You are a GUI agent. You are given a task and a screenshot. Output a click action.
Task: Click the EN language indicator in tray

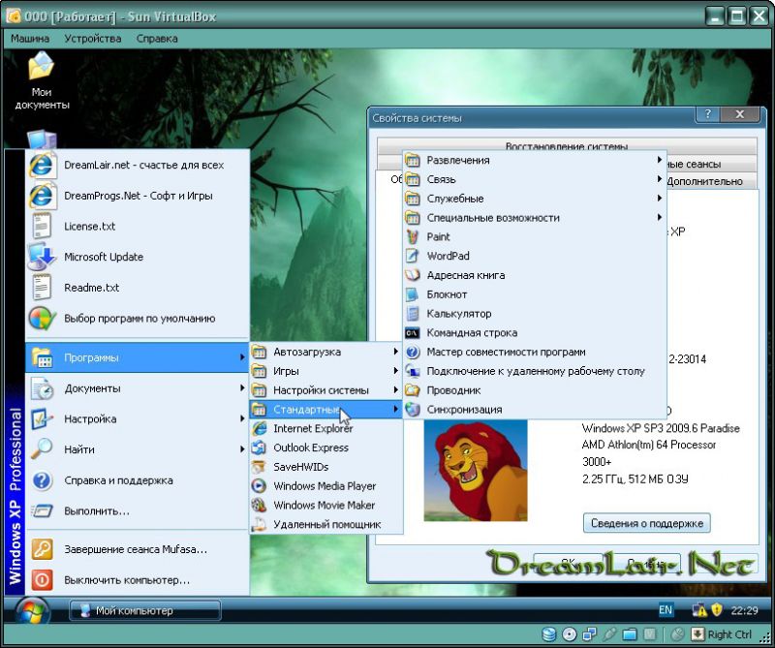[666, 610]
